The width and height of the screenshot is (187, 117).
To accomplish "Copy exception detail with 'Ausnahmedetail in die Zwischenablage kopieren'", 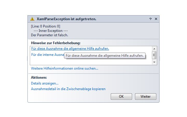I will tap(68, 89).
